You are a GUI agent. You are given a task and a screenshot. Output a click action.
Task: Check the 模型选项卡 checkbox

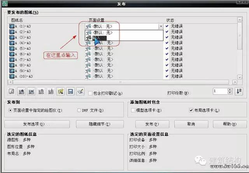(x=133, y=110)
